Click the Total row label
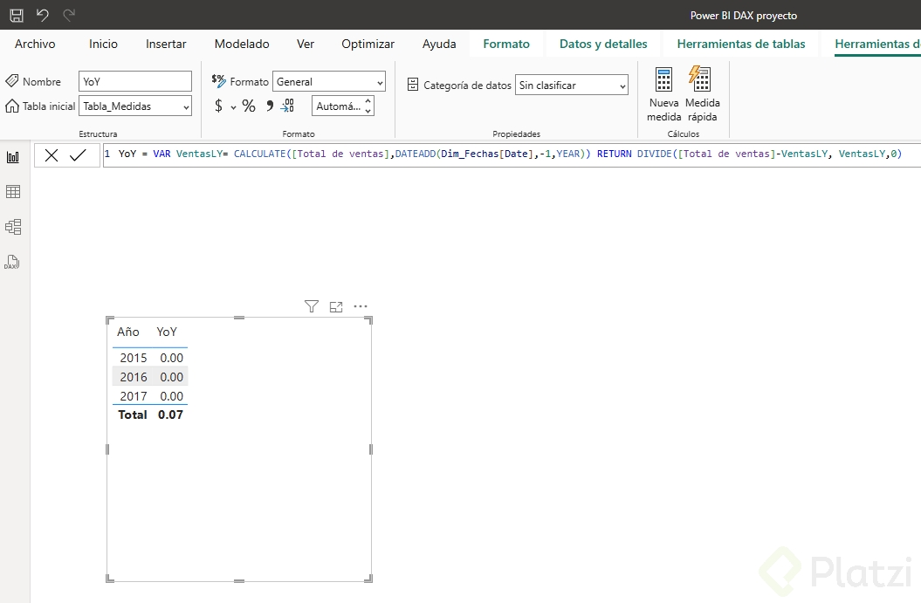The image size is (921, 603). (132, 415)
